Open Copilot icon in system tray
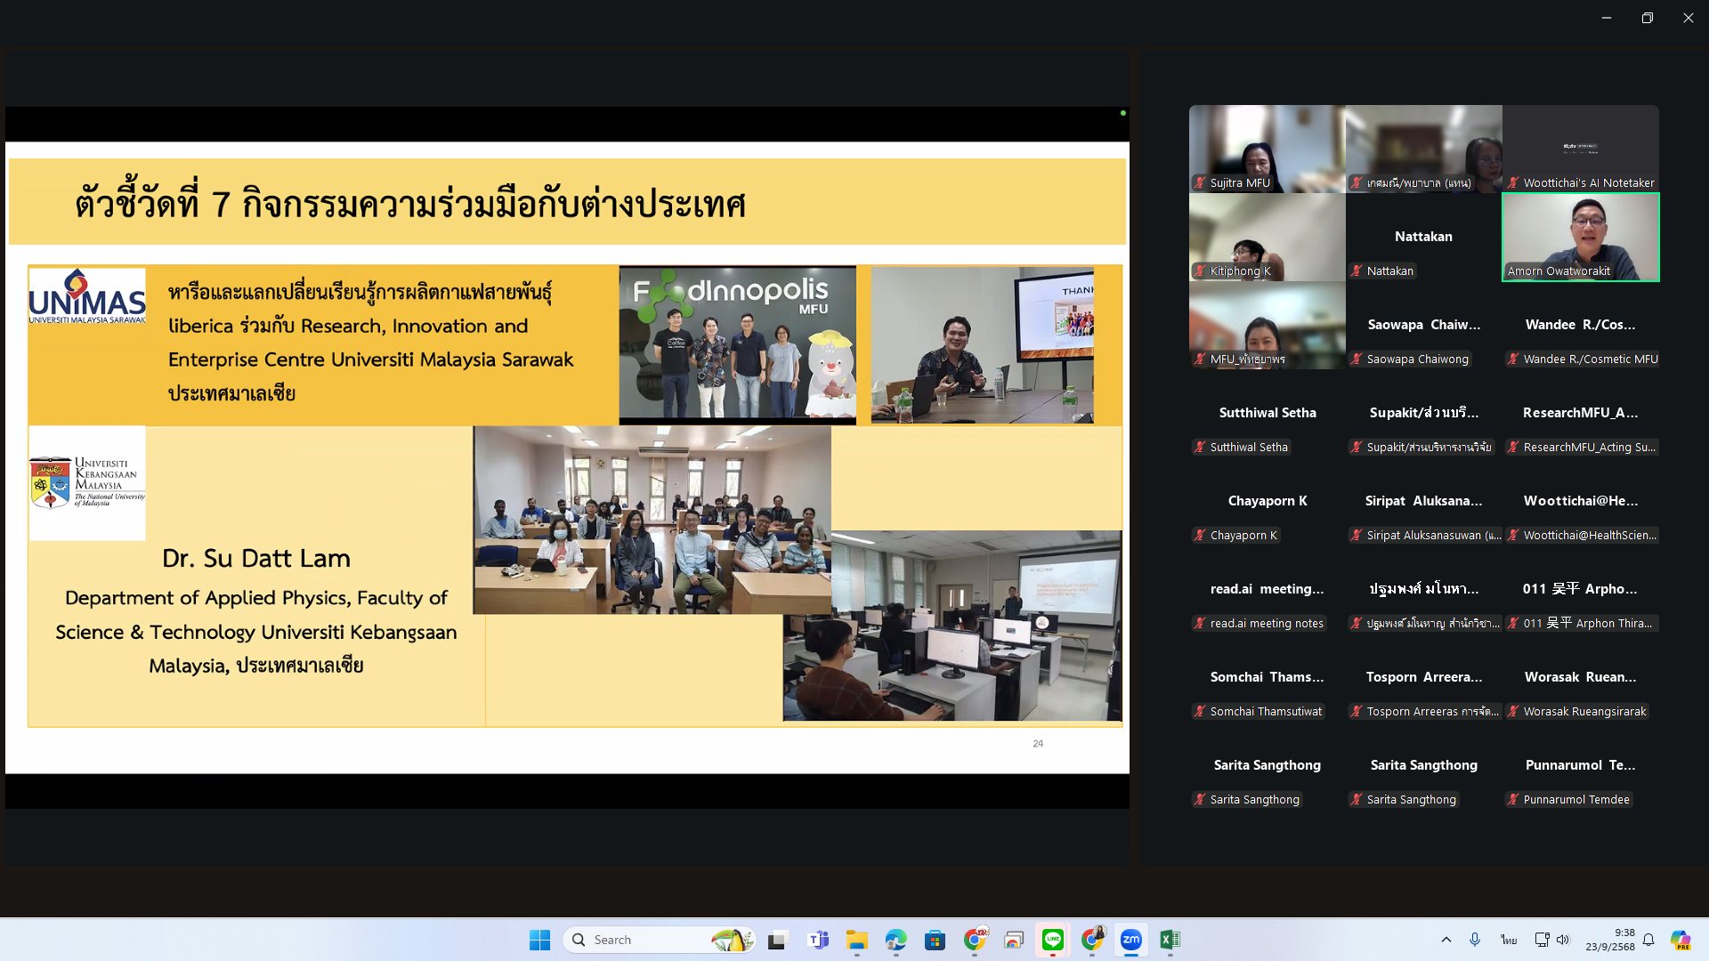Image resolution: width=1709 pixels, height=961 pixels. (x=1680, y=940)
